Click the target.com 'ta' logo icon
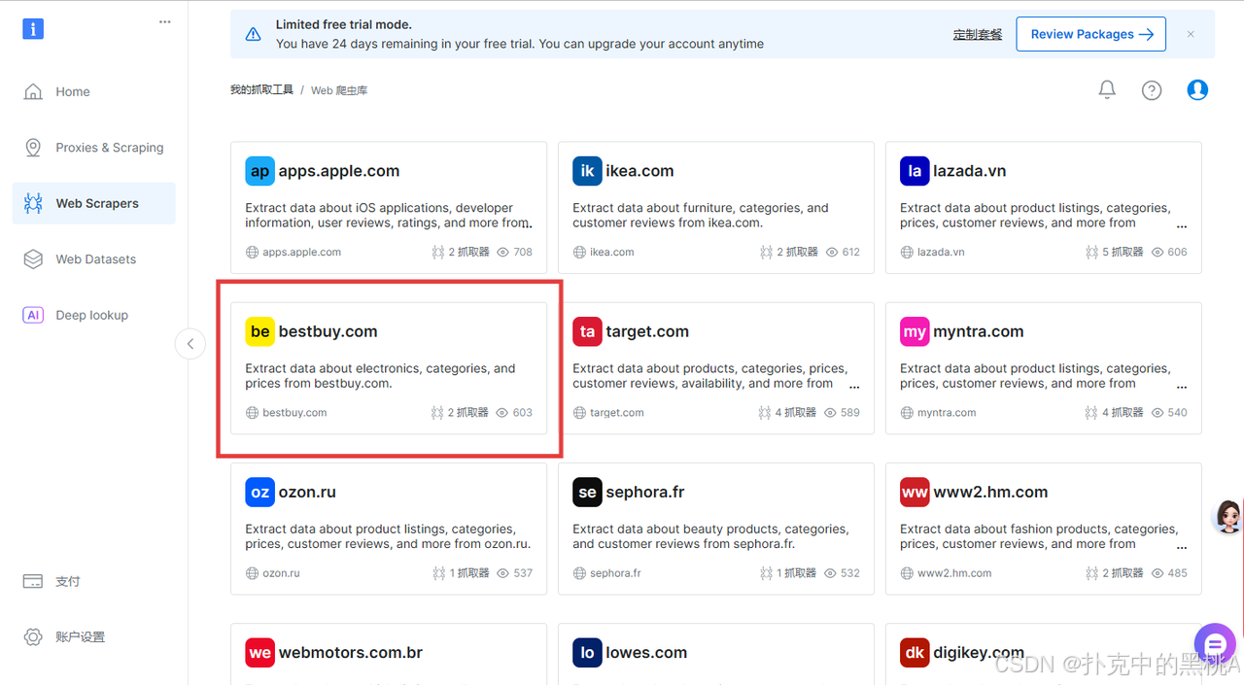 587,331
